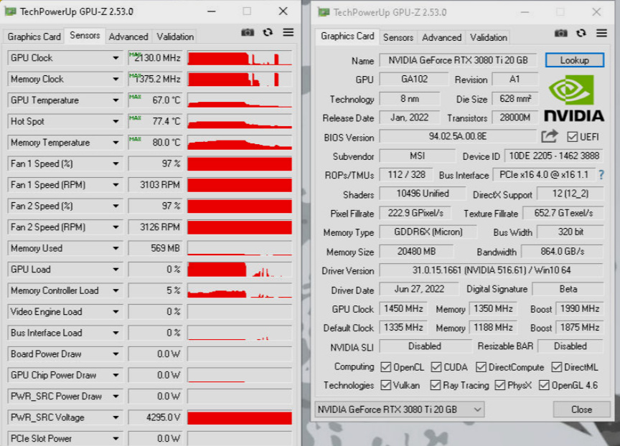
Task: Minimize the Sensors GPU-Z window
Action: click(x=212, y=11)
